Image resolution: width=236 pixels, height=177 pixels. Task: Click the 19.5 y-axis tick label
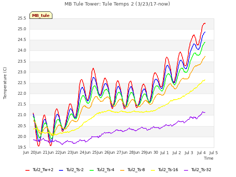coord(22,147)
